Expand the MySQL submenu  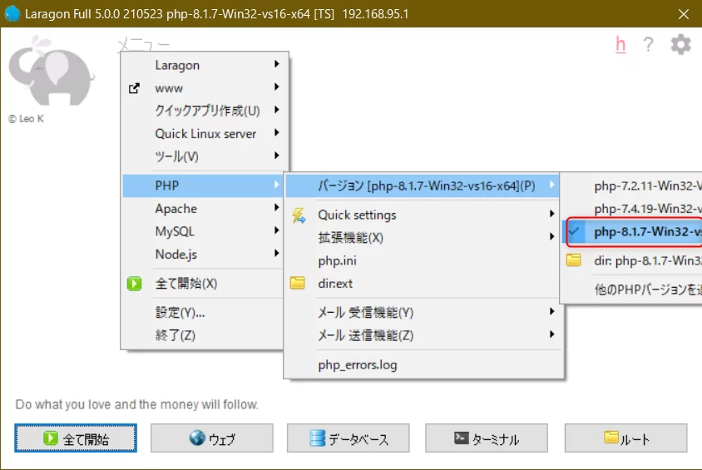point(203,231)
